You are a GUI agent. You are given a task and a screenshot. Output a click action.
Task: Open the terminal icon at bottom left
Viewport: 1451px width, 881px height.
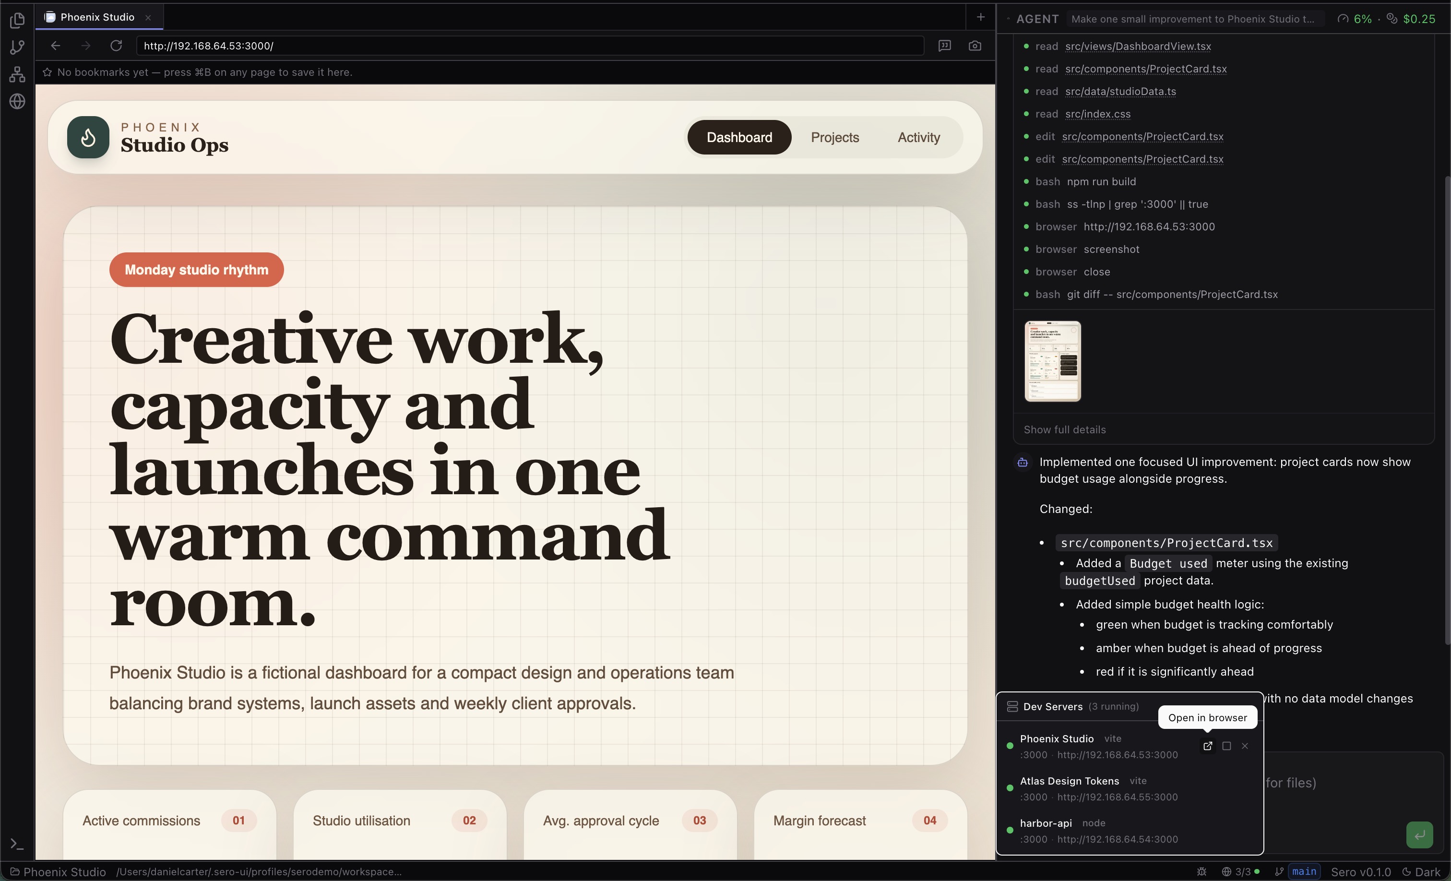click(16, 845)
